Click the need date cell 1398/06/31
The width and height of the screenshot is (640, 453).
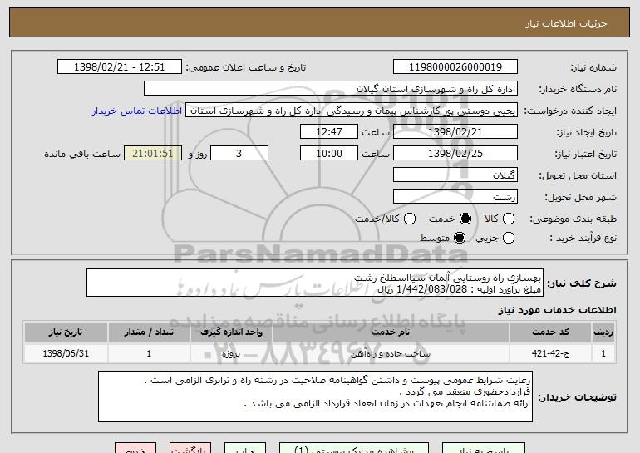pos(66,353)
